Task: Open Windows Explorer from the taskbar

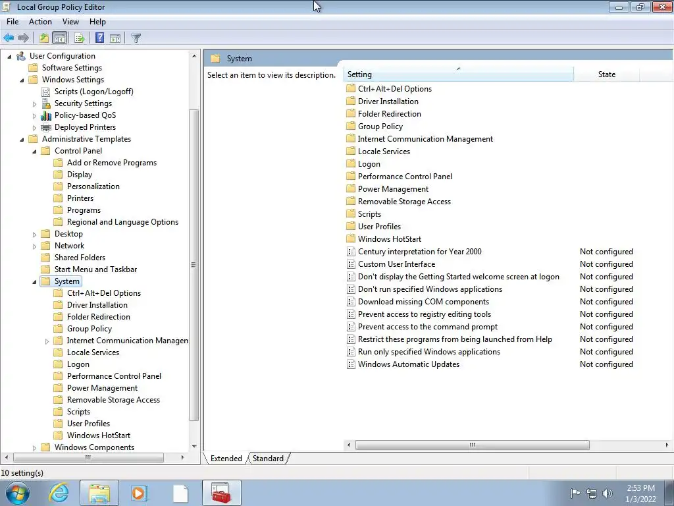Action: (x=99, y=493)
